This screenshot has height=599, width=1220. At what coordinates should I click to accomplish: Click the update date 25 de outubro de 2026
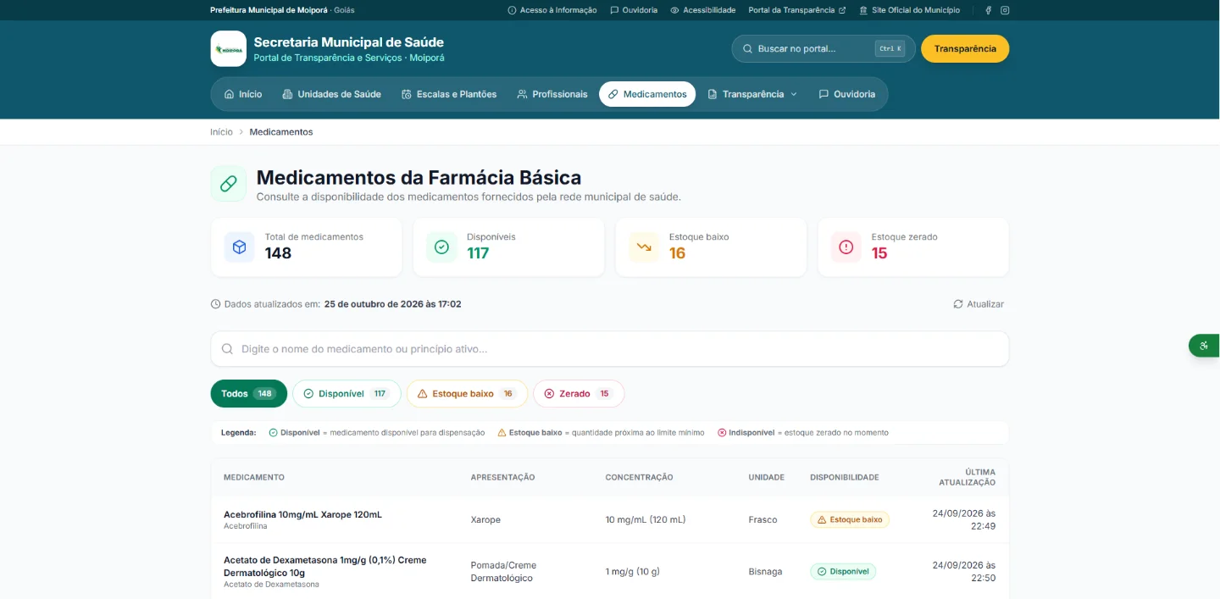pyautogui.click(x=393, y=304)
